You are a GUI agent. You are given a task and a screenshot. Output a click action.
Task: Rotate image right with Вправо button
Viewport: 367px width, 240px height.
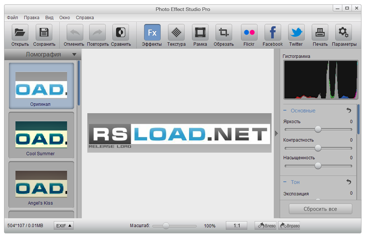(x=289, y=226)
